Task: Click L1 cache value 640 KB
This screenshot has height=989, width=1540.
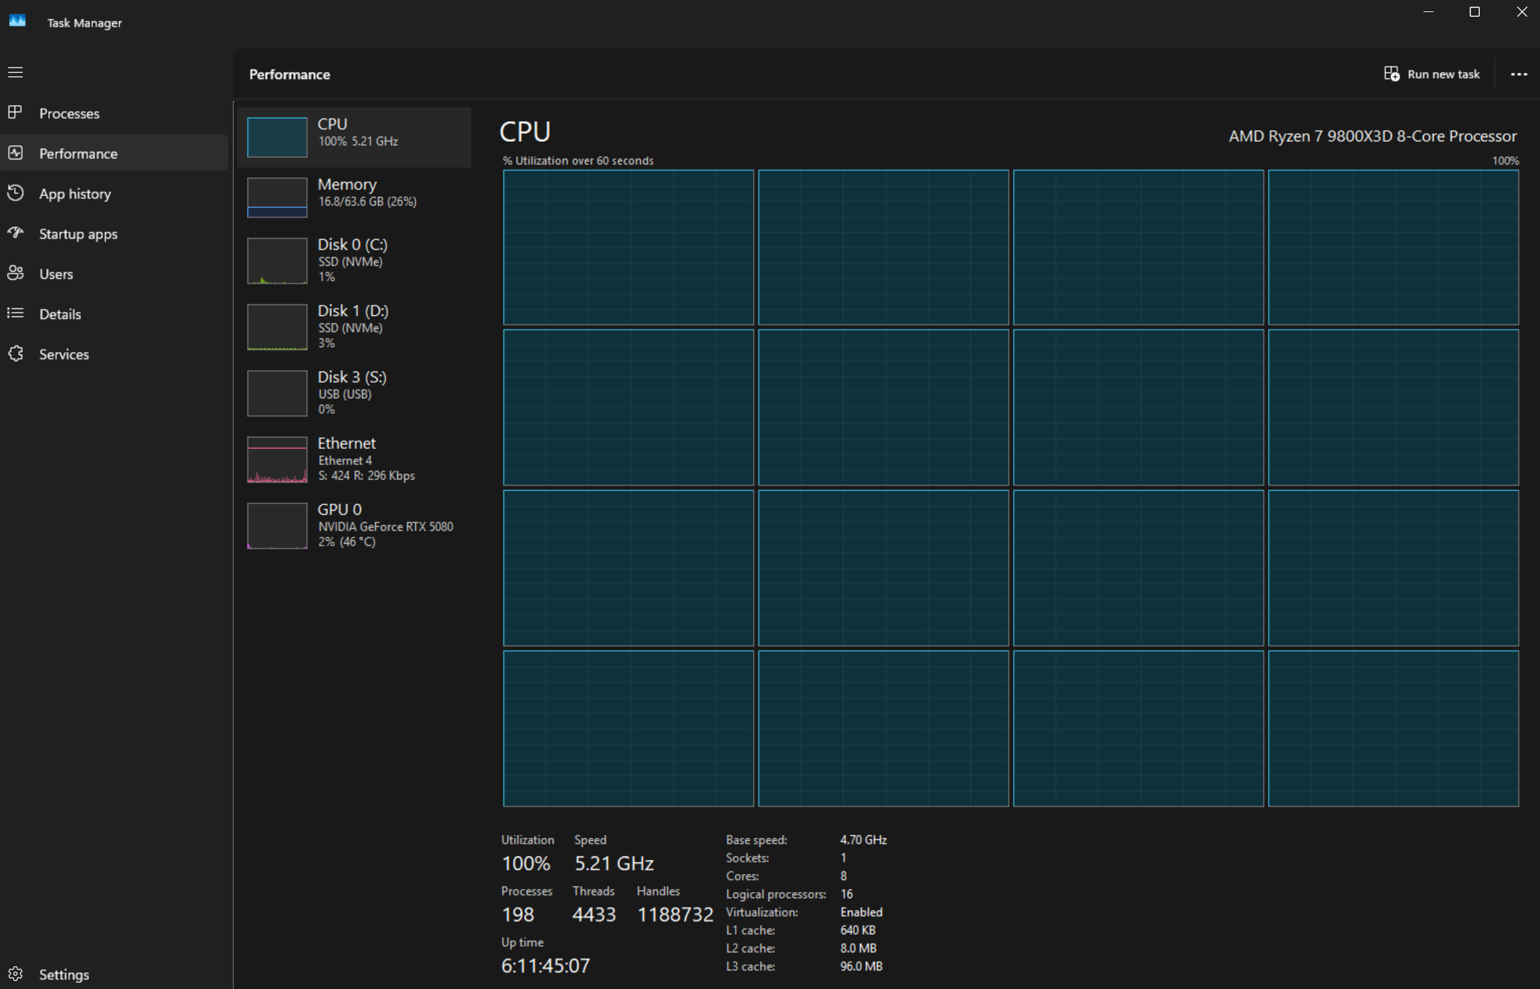Action: [858, 930]
